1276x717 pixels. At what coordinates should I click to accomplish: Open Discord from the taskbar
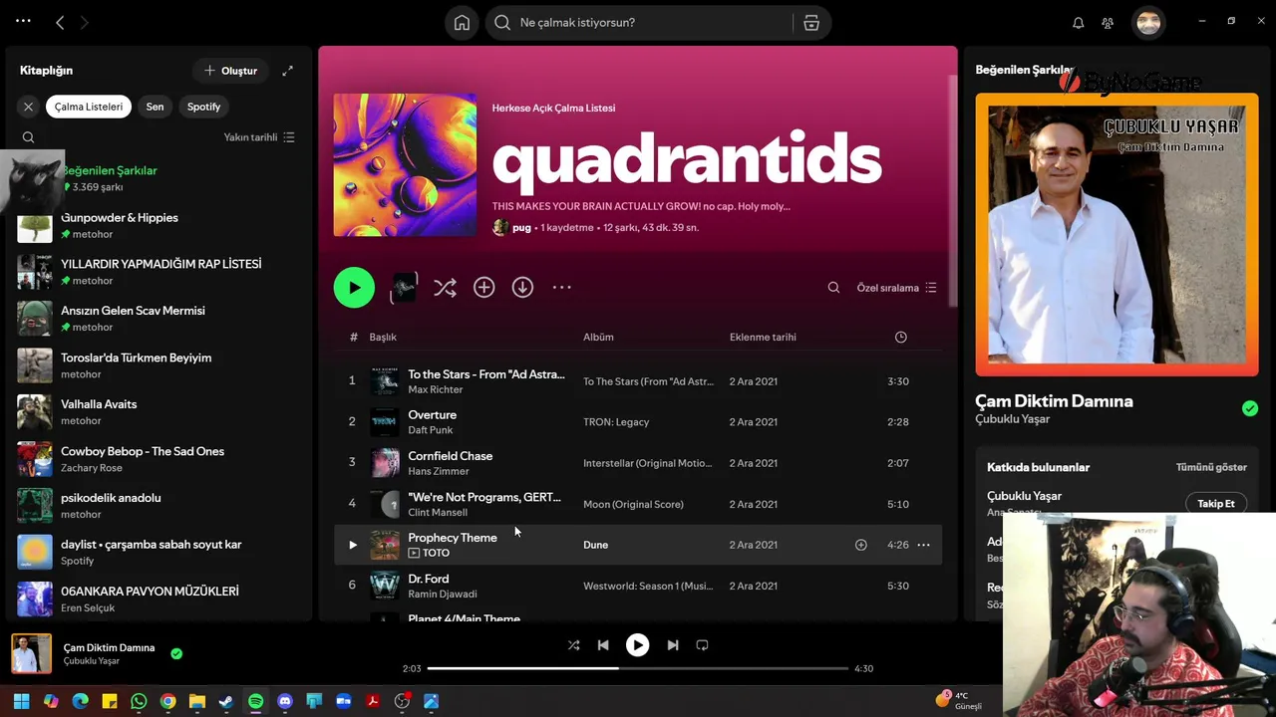[285, 701]
